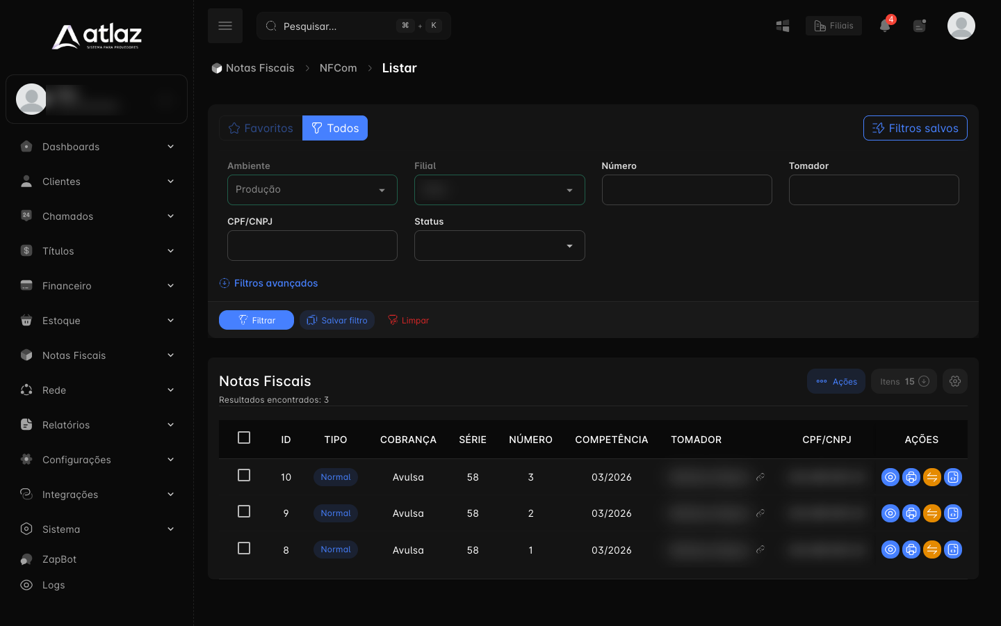Screen dimensions: 1001x626
Task: Click the Atlaz logo
Action: (97, 36)
